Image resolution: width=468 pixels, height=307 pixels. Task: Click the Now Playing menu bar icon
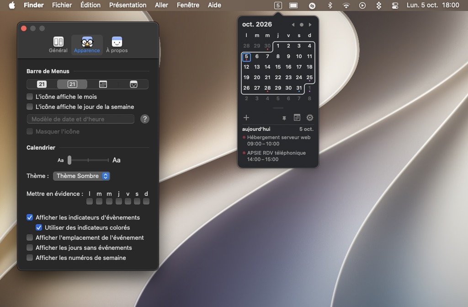(362, 5)
